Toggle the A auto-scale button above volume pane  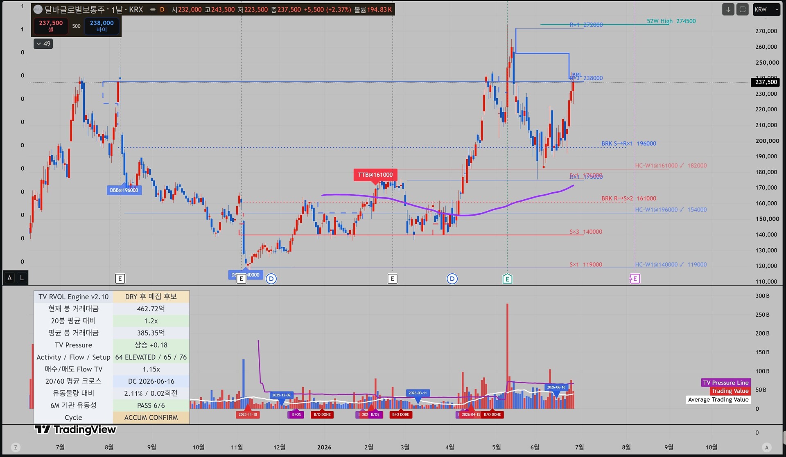point(9,278)
